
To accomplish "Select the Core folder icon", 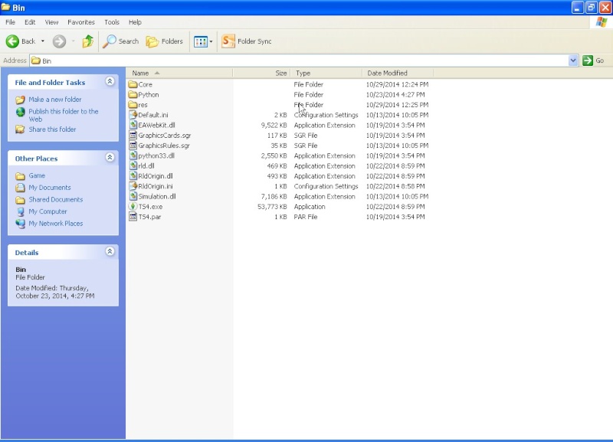I will (x=133, y=84).
